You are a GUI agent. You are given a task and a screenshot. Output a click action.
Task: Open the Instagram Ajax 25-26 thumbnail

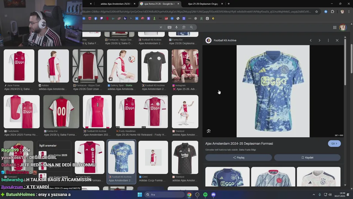click(185, 66)
